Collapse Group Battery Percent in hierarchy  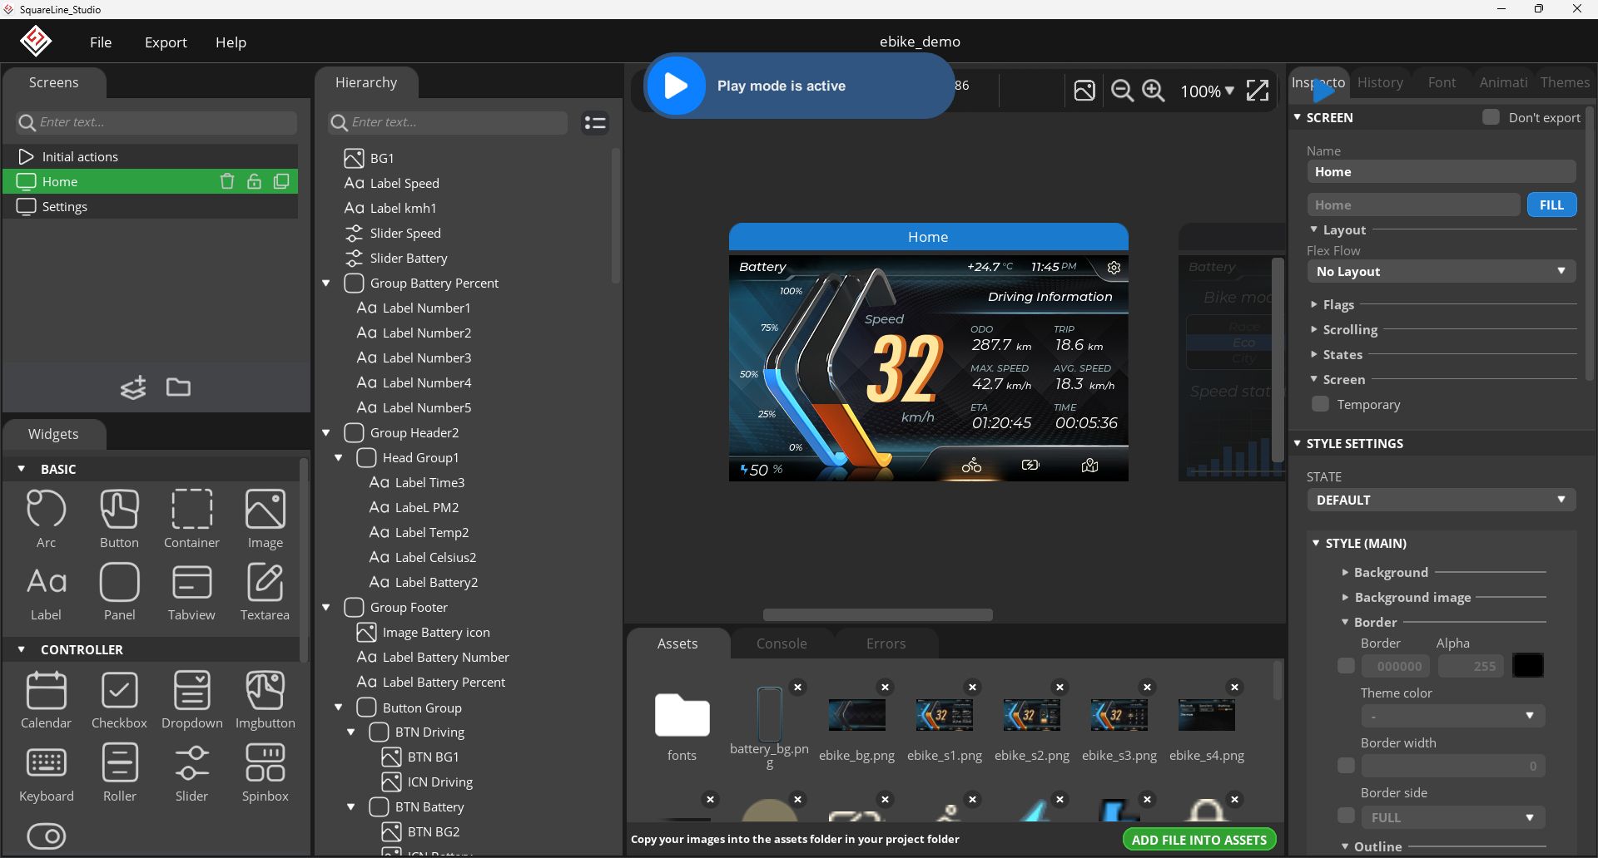tap(326, 284)
